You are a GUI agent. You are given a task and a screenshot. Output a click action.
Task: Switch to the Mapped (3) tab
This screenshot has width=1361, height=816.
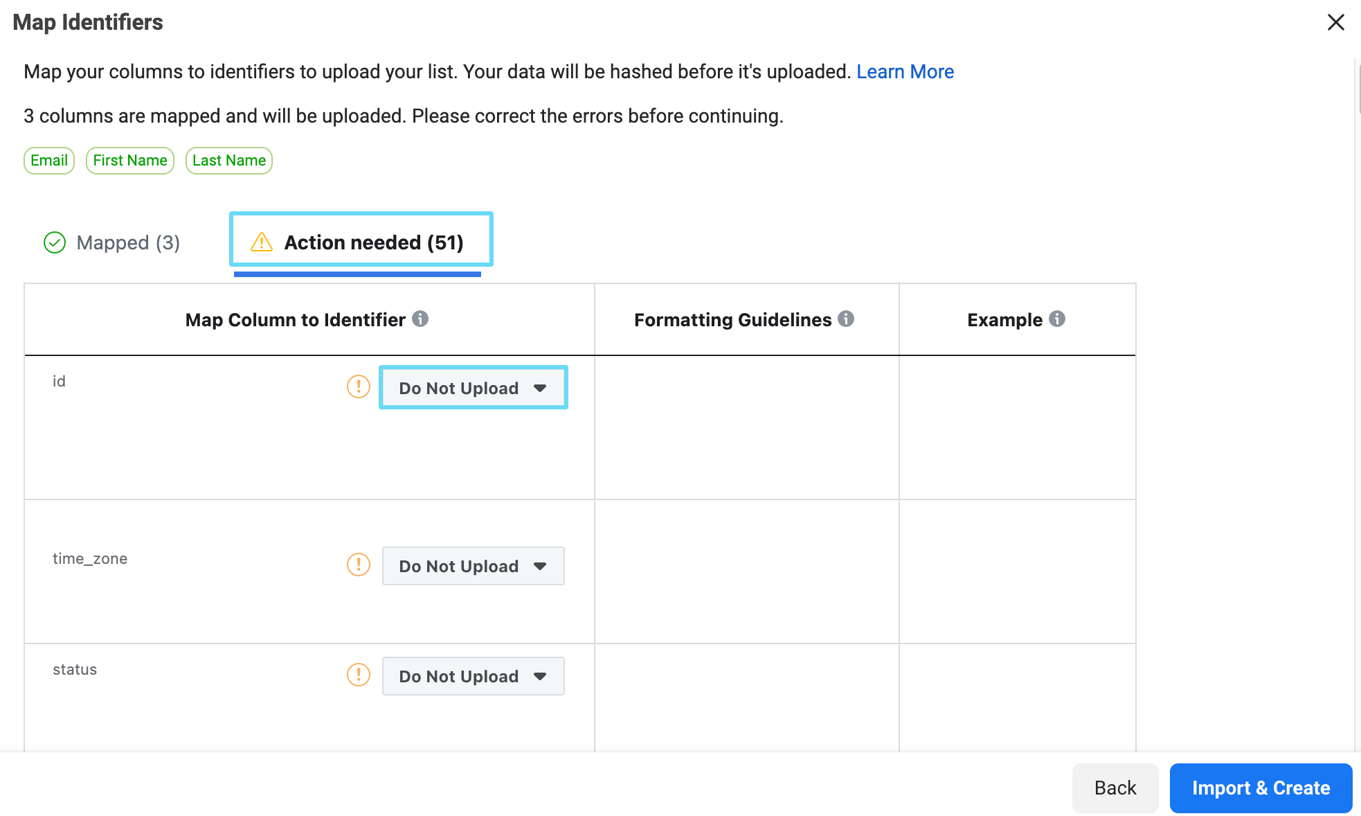128,242
